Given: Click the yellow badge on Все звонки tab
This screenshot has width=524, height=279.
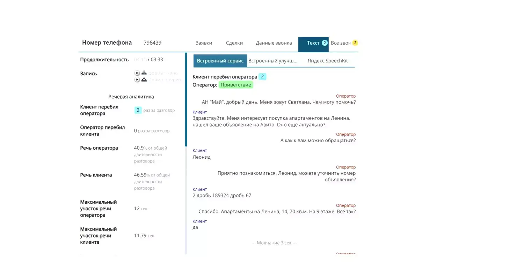Looking at the screenshot, I should [355, 43].
